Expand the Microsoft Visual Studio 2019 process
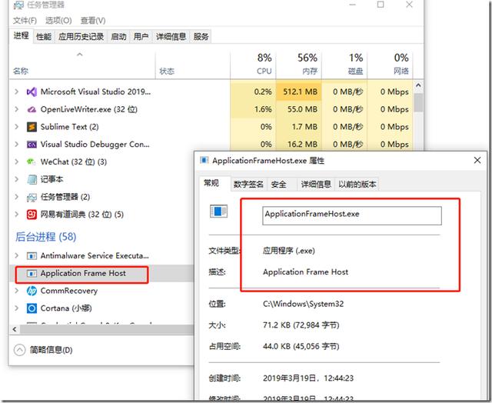Screen dimensions: 492x403 tap(17, 92)
